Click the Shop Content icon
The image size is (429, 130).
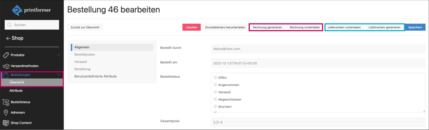point(6,123)
